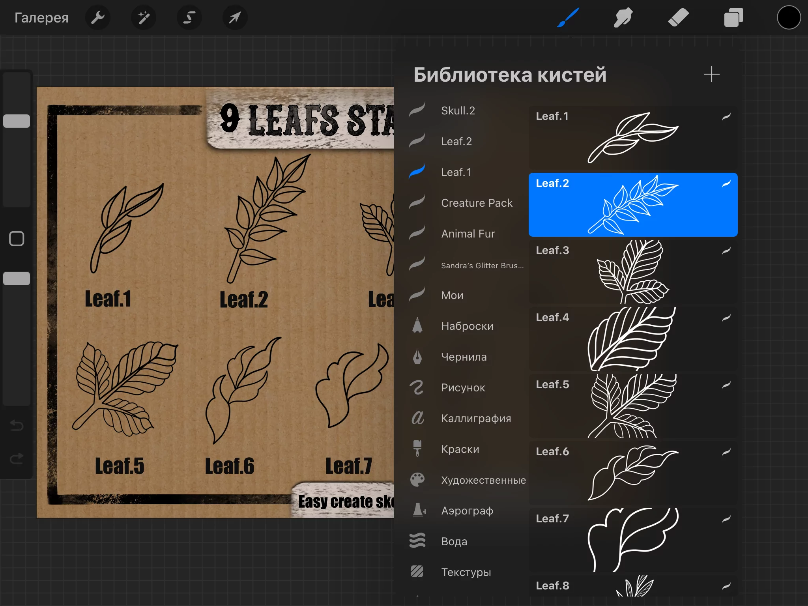The image size is (808, 606).
Task: Click the Рисунок squiggle icon
Action: [x=417, y=387]
